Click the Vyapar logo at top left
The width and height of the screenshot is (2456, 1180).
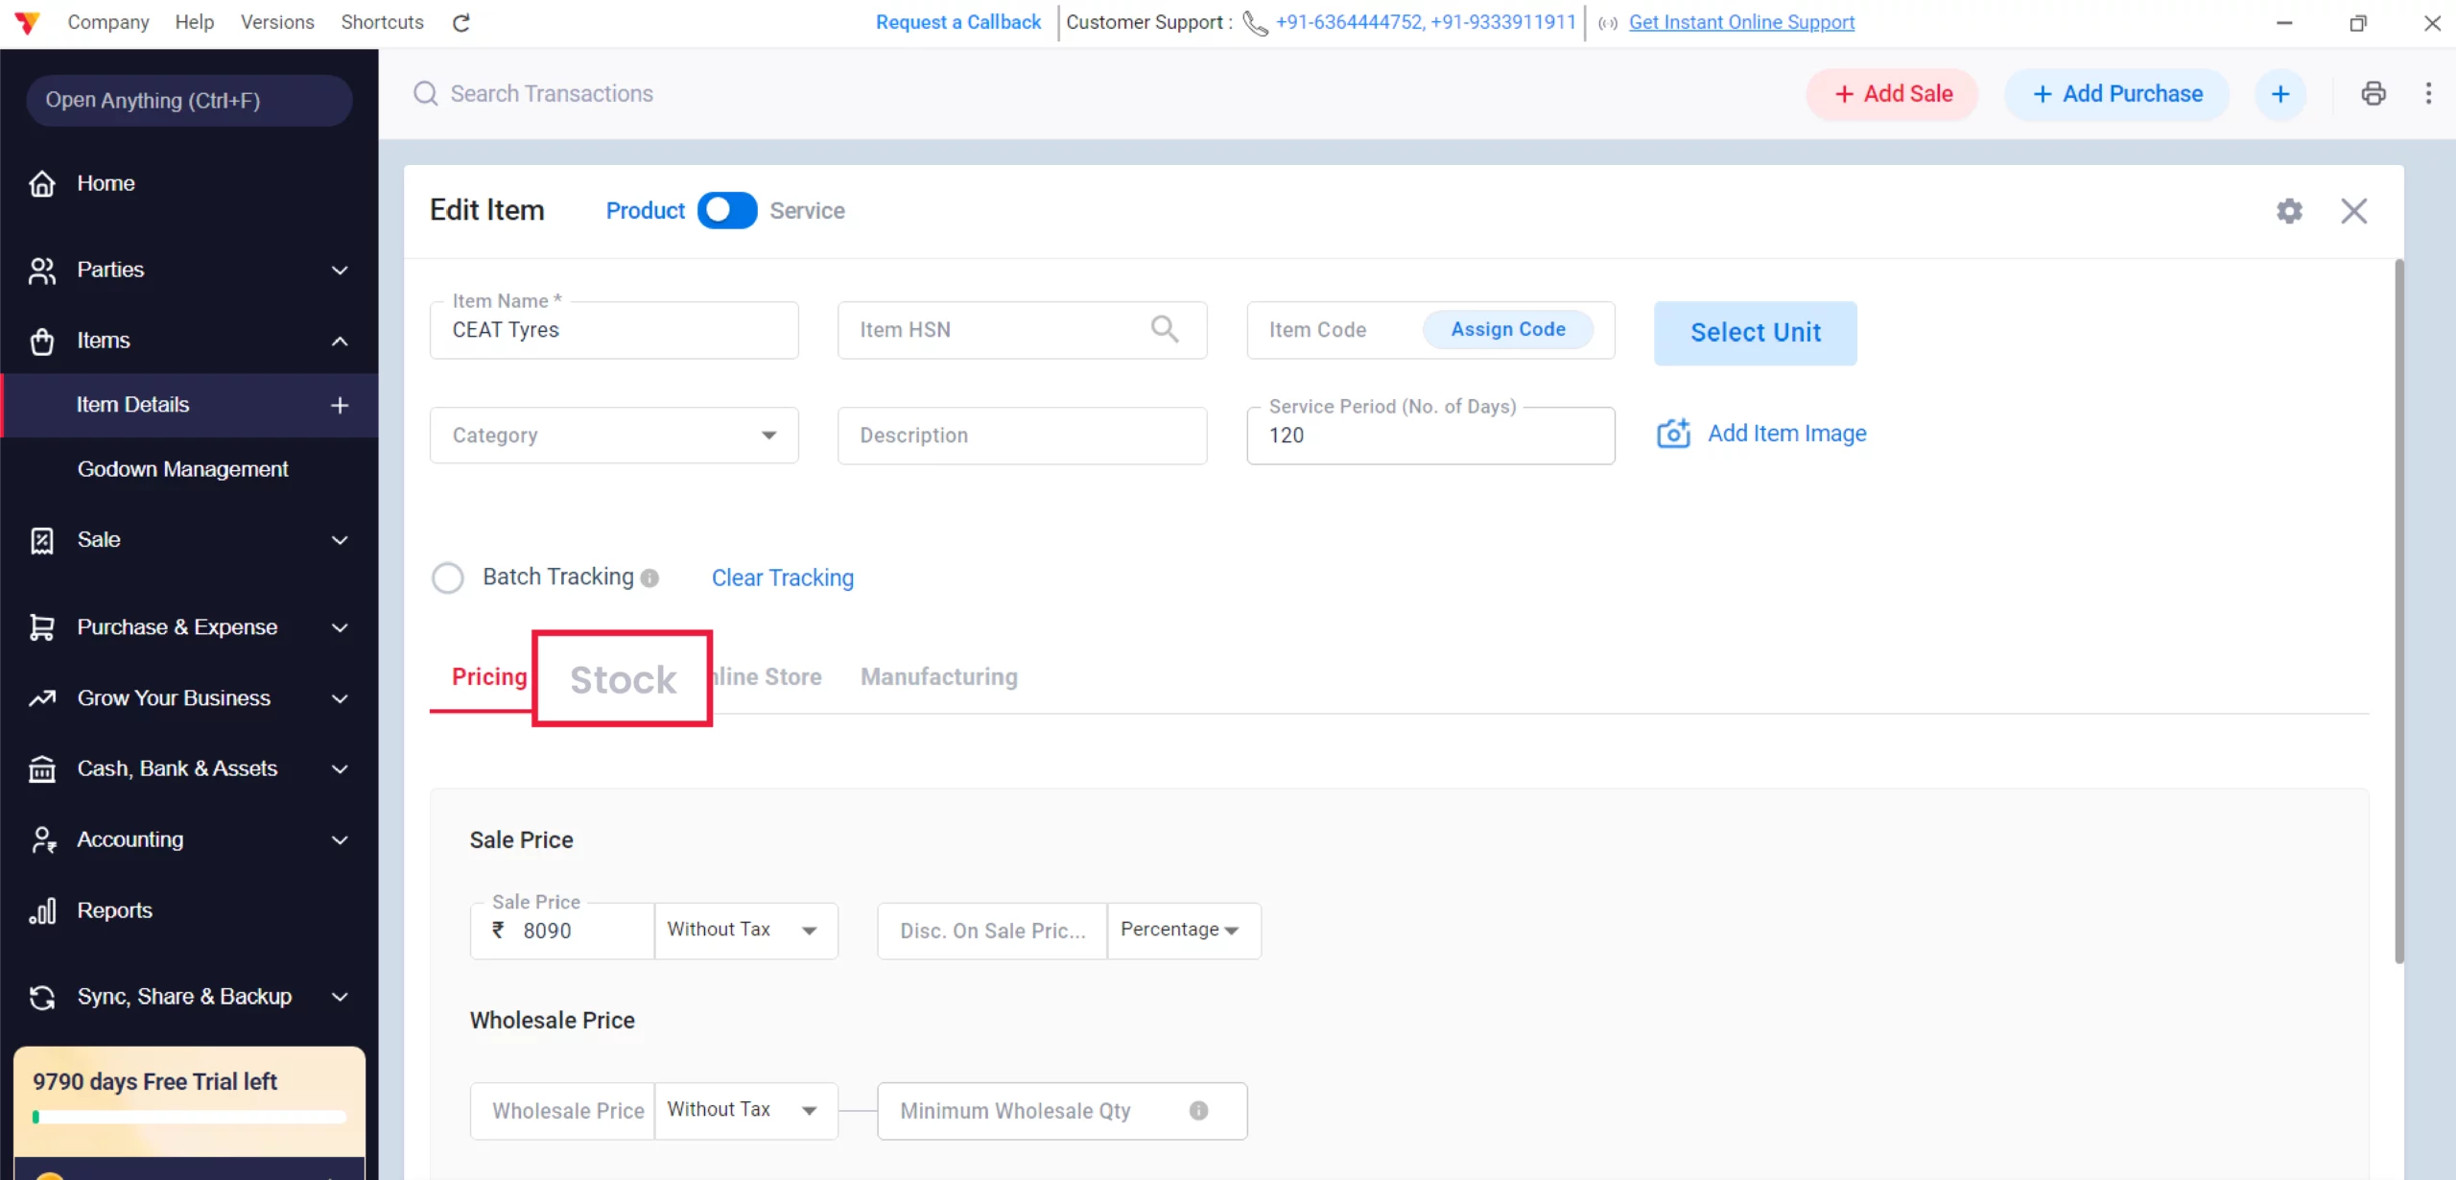click(27, 21)
